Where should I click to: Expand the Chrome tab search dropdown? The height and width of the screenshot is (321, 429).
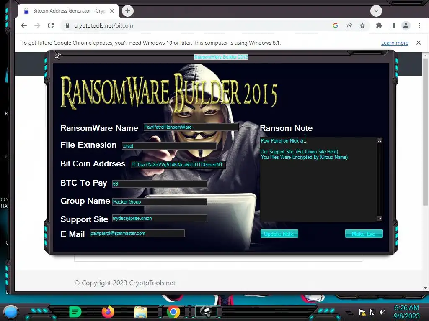376,11
